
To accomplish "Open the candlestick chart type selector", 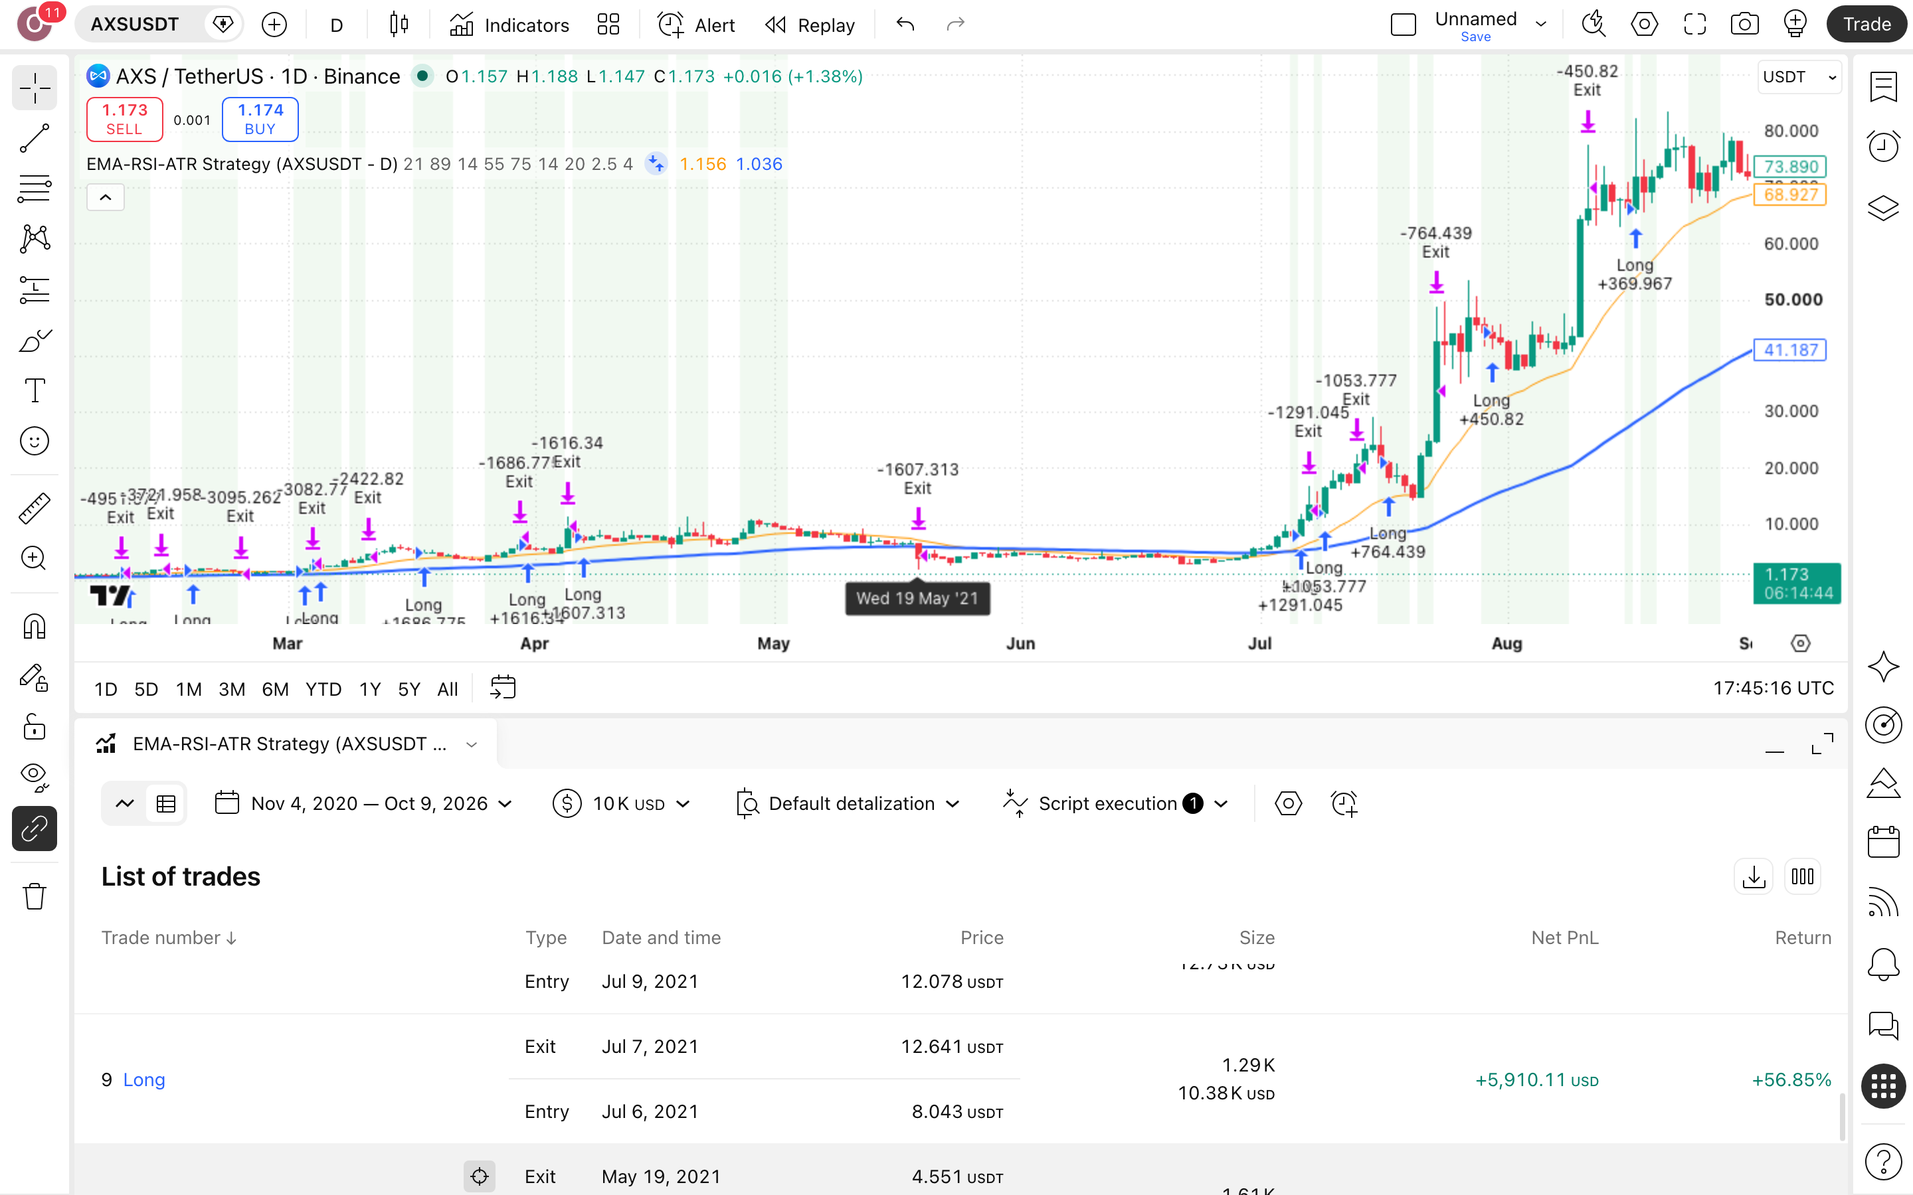I will coord(399,25).
